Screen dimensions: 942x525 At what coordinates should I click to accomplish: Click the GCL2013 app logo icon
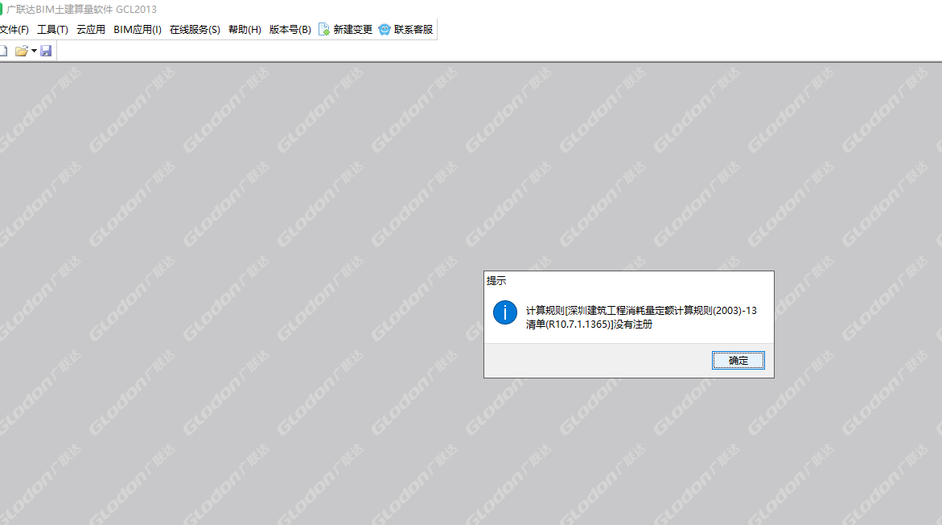pos(1,9)
